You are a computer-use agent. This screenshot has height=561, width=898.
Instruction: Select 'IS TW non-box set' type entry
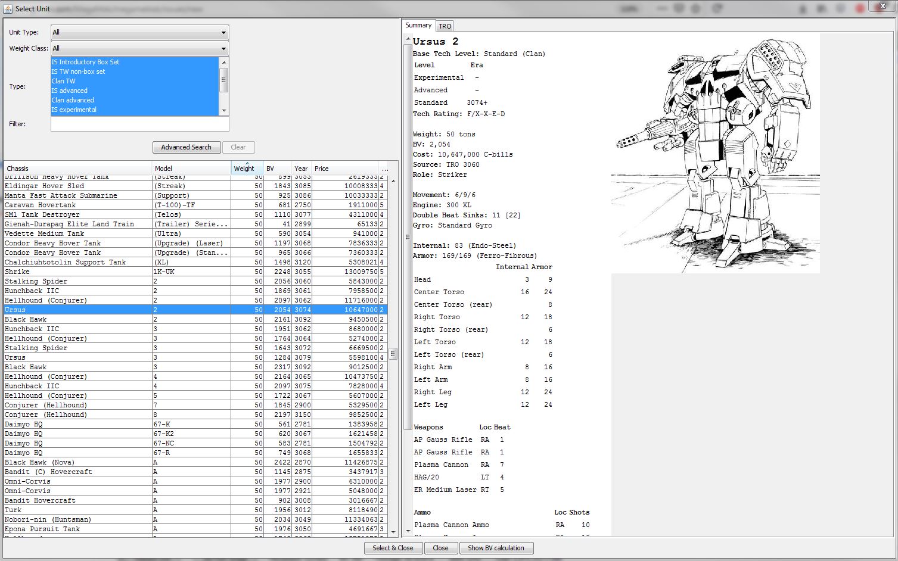coord(135,71)
